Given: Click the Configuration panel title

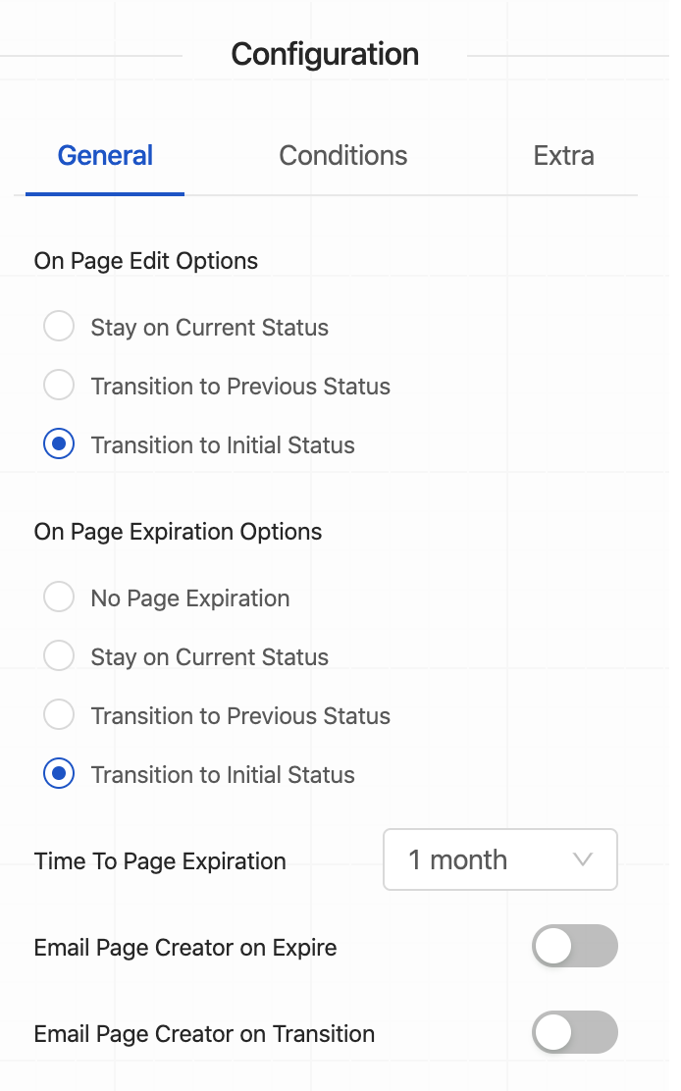Looking at the screenshot, I should pos(325,54).
